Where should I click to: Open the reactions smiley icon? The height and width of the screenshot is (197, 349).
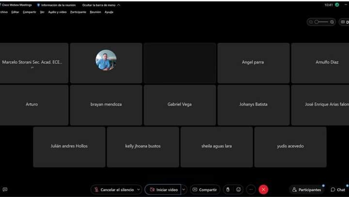(x=238, y=190)
